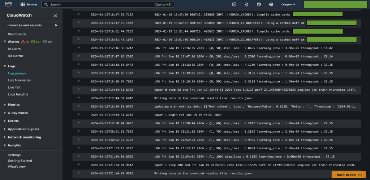This screenshot has width=370, height=180.
Task: Expand the Epoch 1 step 100 end row
Action: click(79, 164)
